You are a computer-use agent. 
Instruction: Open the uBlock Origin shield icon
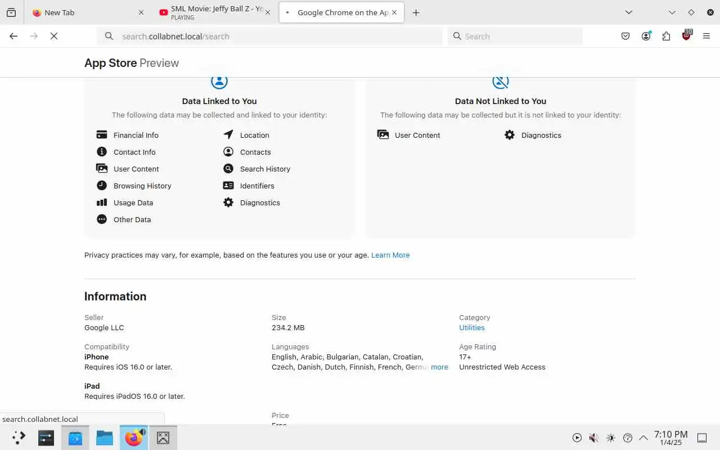686,36
